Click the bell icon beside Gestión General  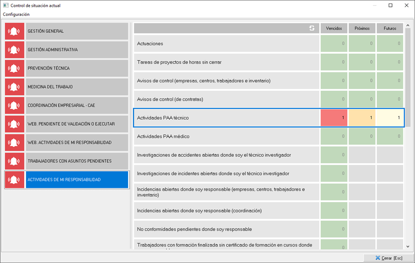point(15,32)
